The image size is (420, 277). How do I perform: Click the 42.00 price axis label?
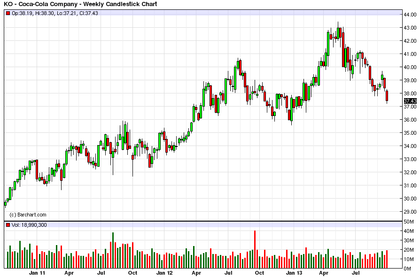[410, 41]
